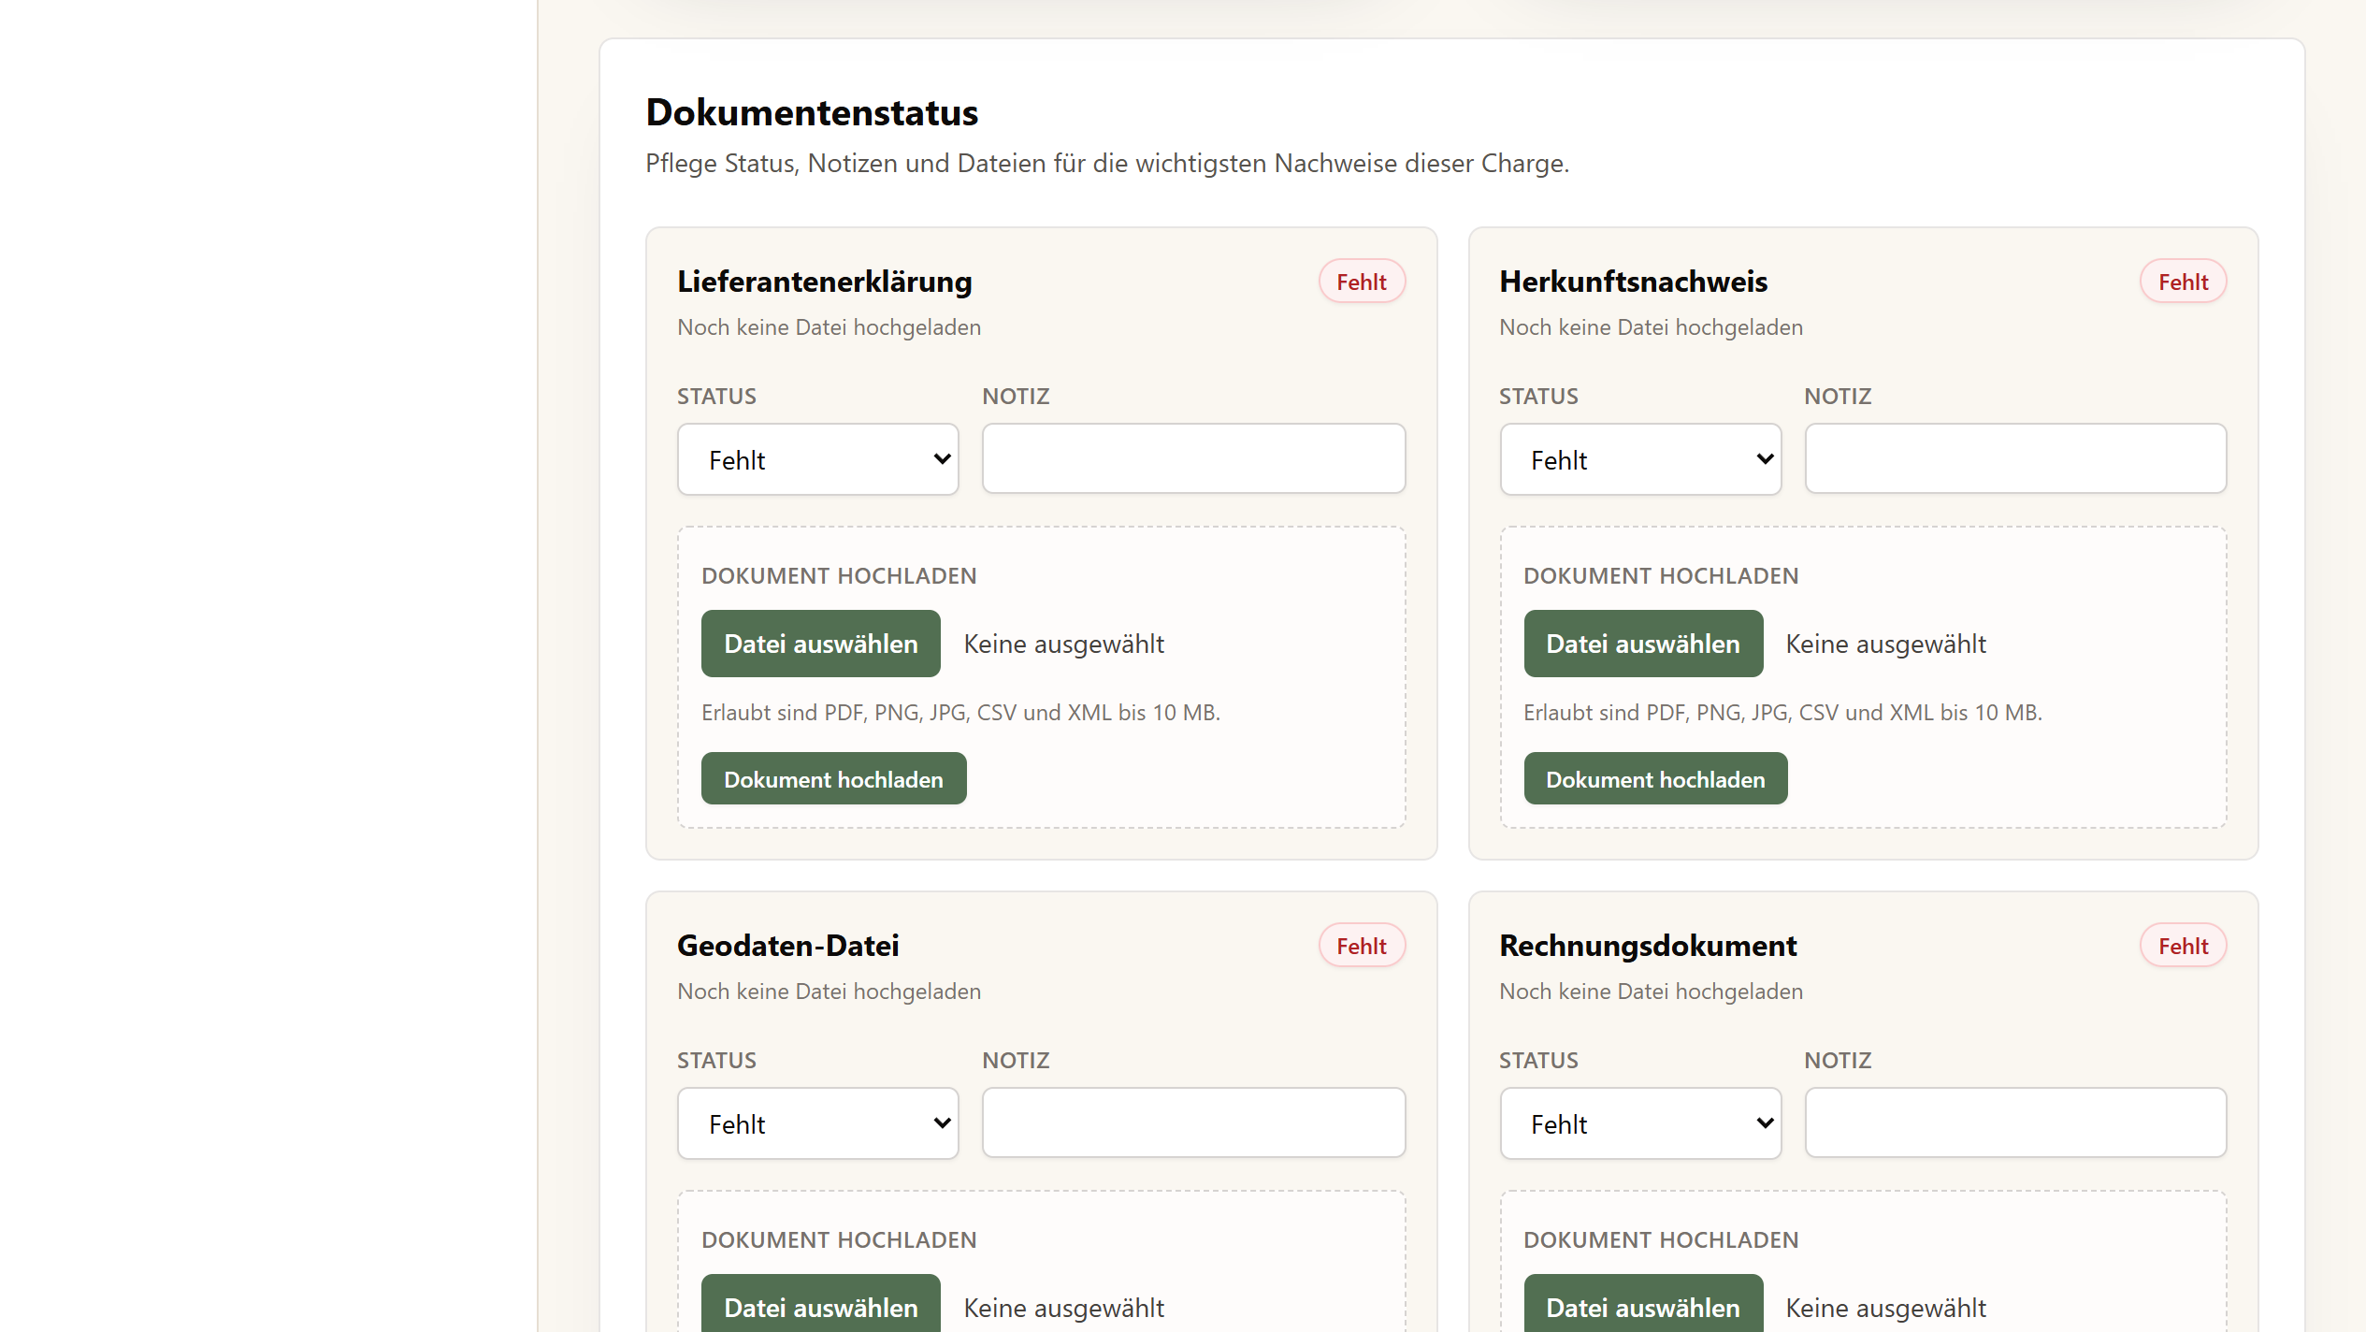Click the Rechnungsdokument Notiz input field

[x=2015, y=1122]
